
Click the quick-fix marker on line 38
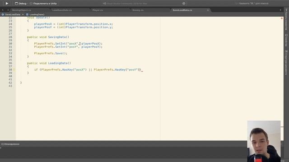14,70
